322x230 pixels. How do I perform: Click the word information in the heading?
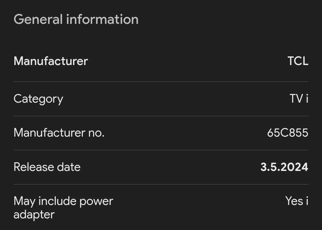coord(102,19)
